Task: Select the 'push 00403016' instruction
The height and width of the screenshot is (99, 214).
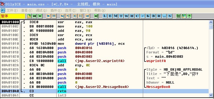Action: (75, 48)
